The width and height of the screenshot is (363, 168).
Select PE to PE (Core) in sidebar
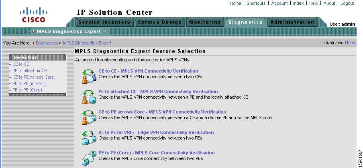click(x=27, y=90)
